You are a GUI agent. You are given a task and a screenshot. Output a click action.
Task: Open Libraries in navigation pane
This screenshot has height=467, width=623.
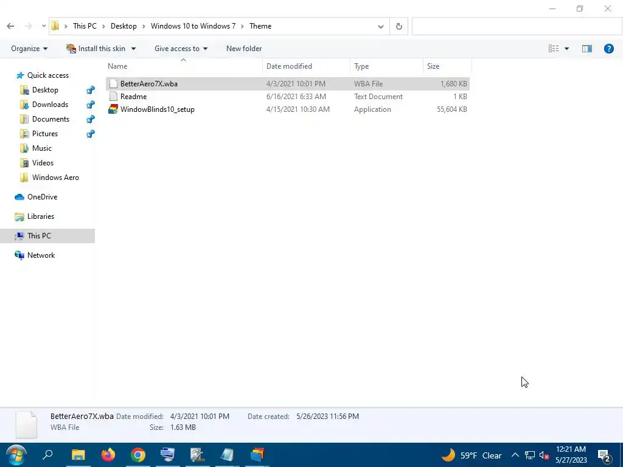[41, 216]
